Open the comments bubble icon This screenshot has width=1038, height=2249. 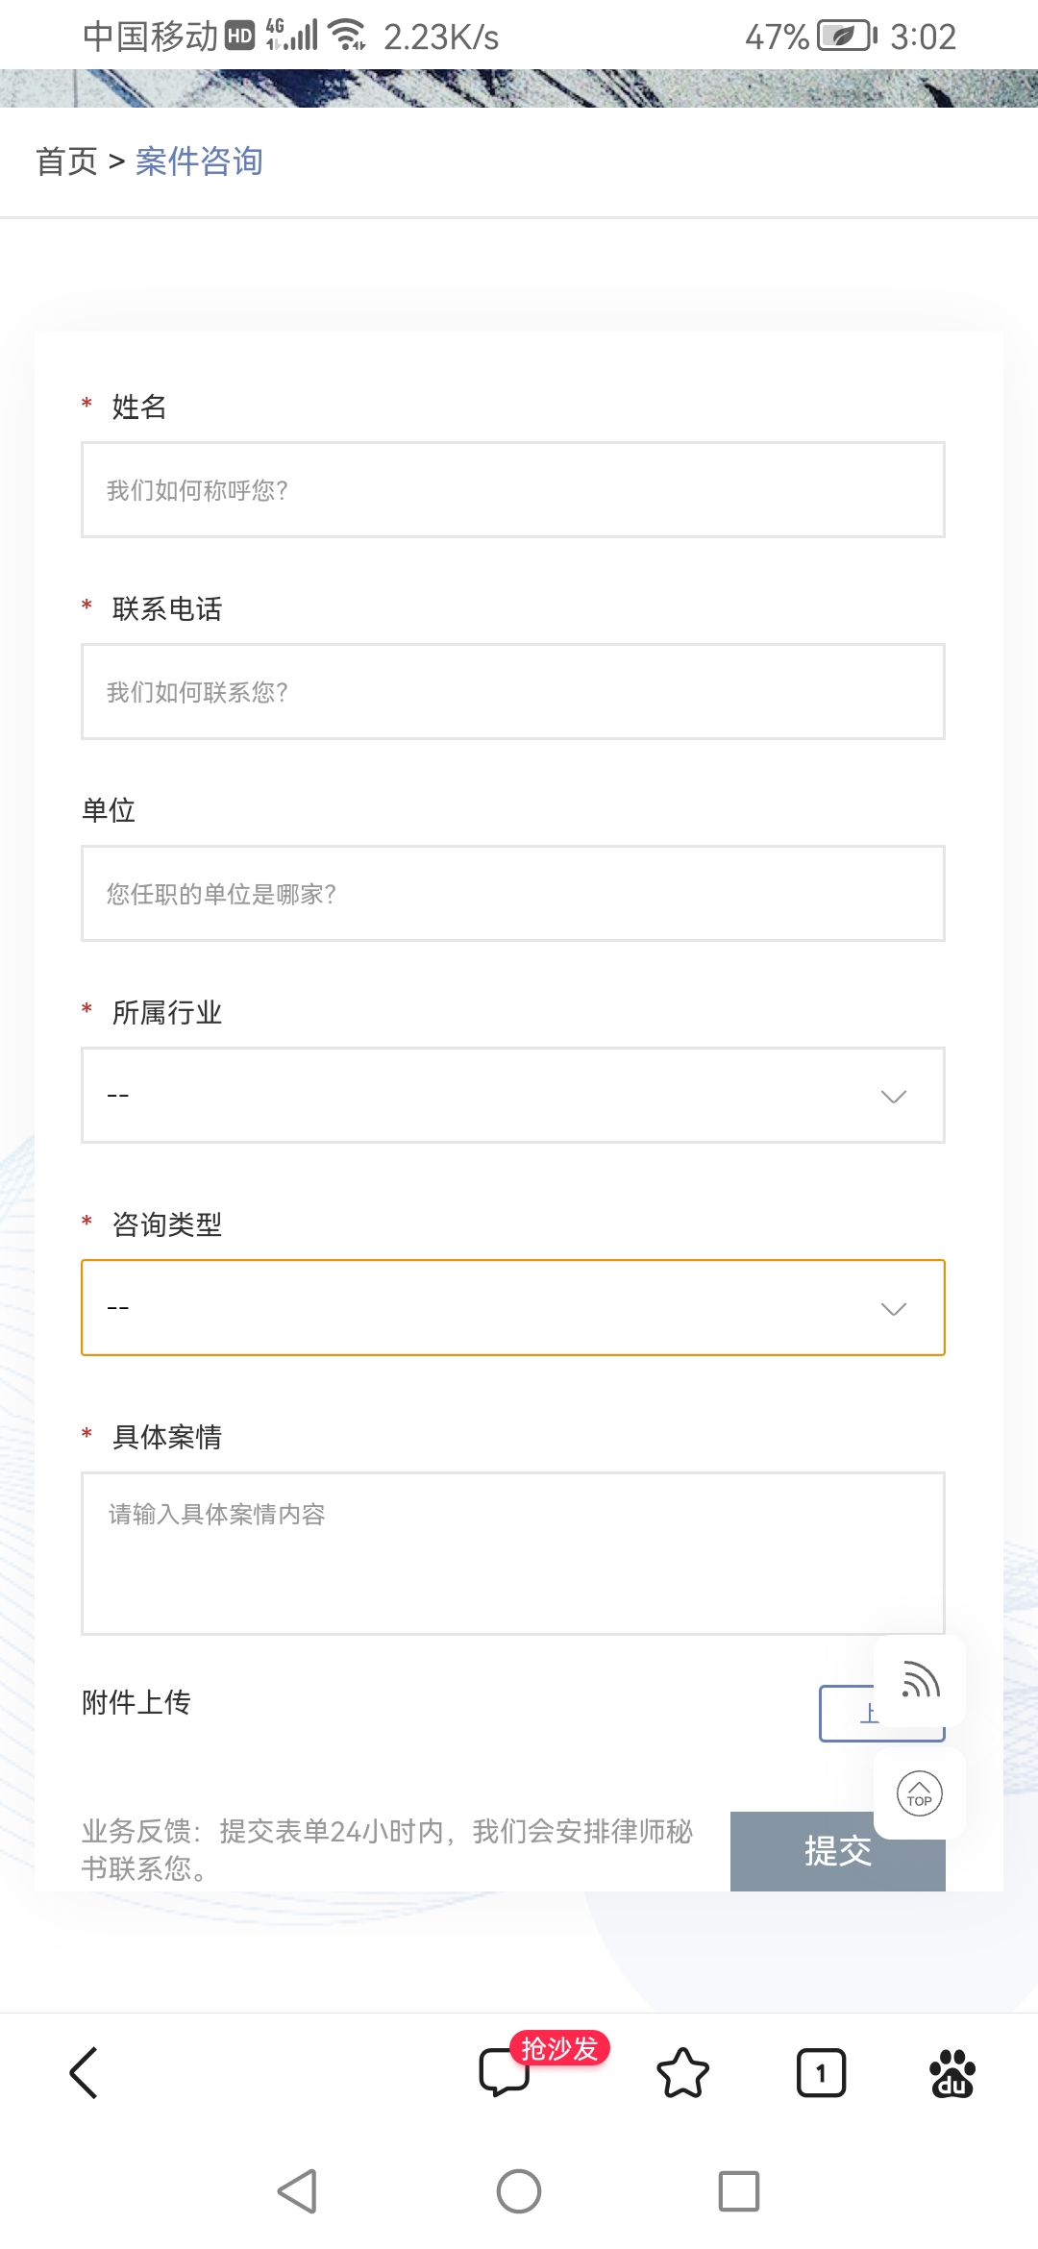click(x=505, y=2072)
